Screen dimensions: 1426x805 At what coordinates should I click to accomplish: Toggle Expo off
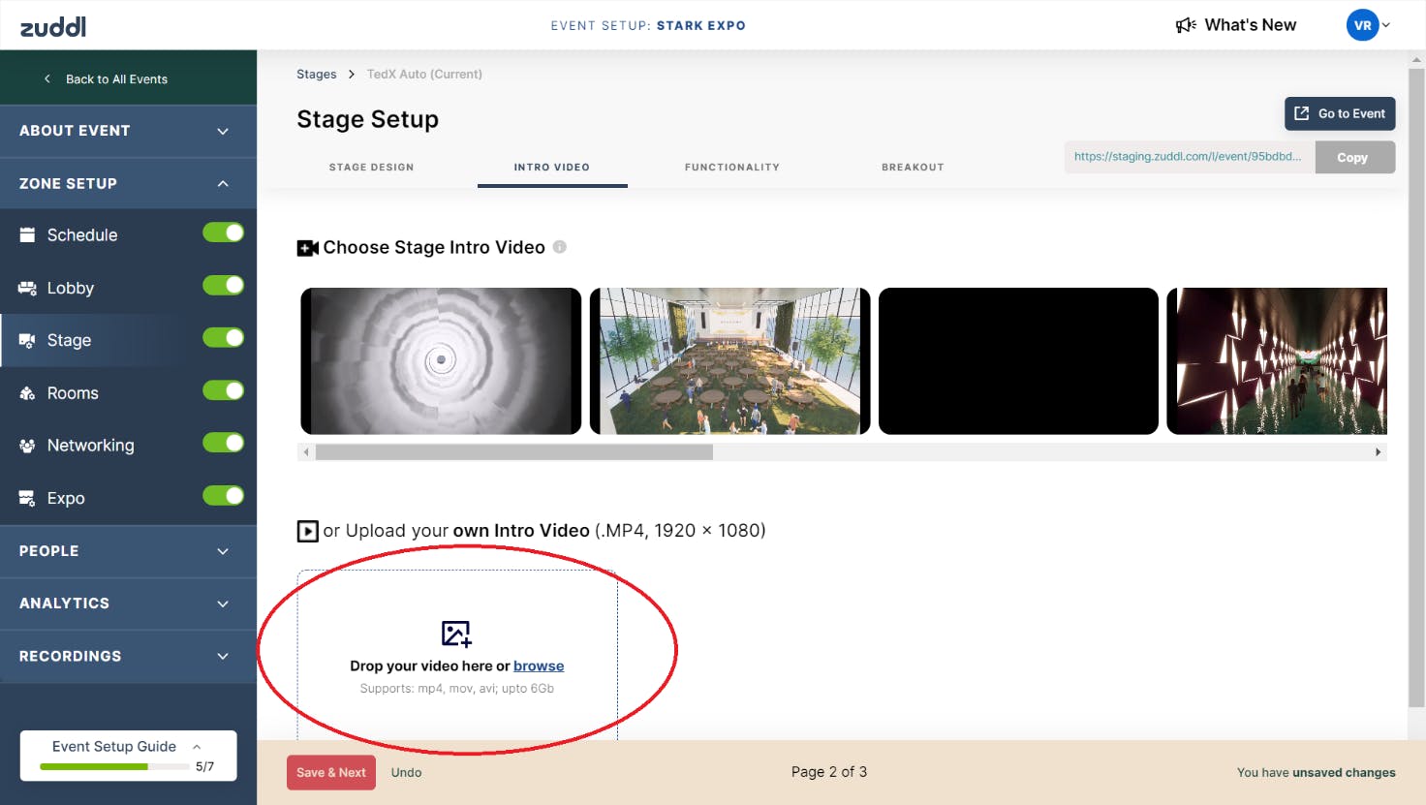tap(224, 494)
